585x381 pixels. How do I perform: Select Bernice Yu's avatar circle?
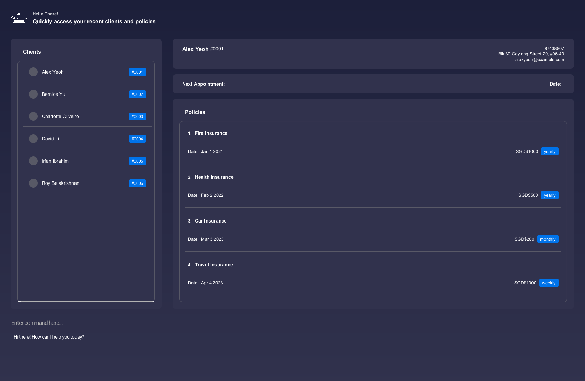(x=33, y=94)
